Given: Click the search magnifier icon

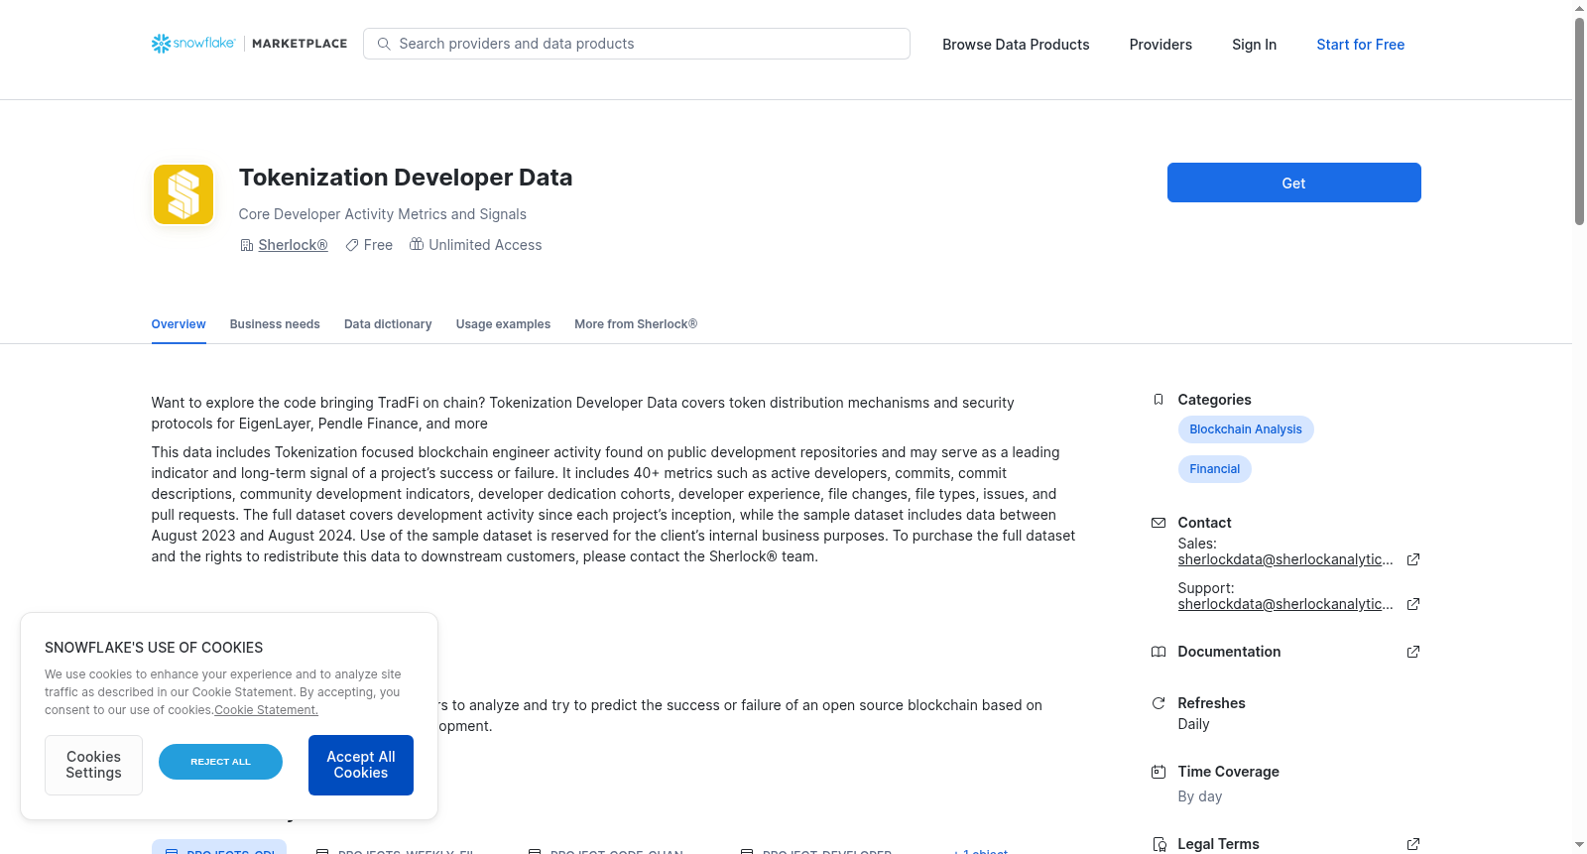Looking at the screenshot, I should pos(384,44).
